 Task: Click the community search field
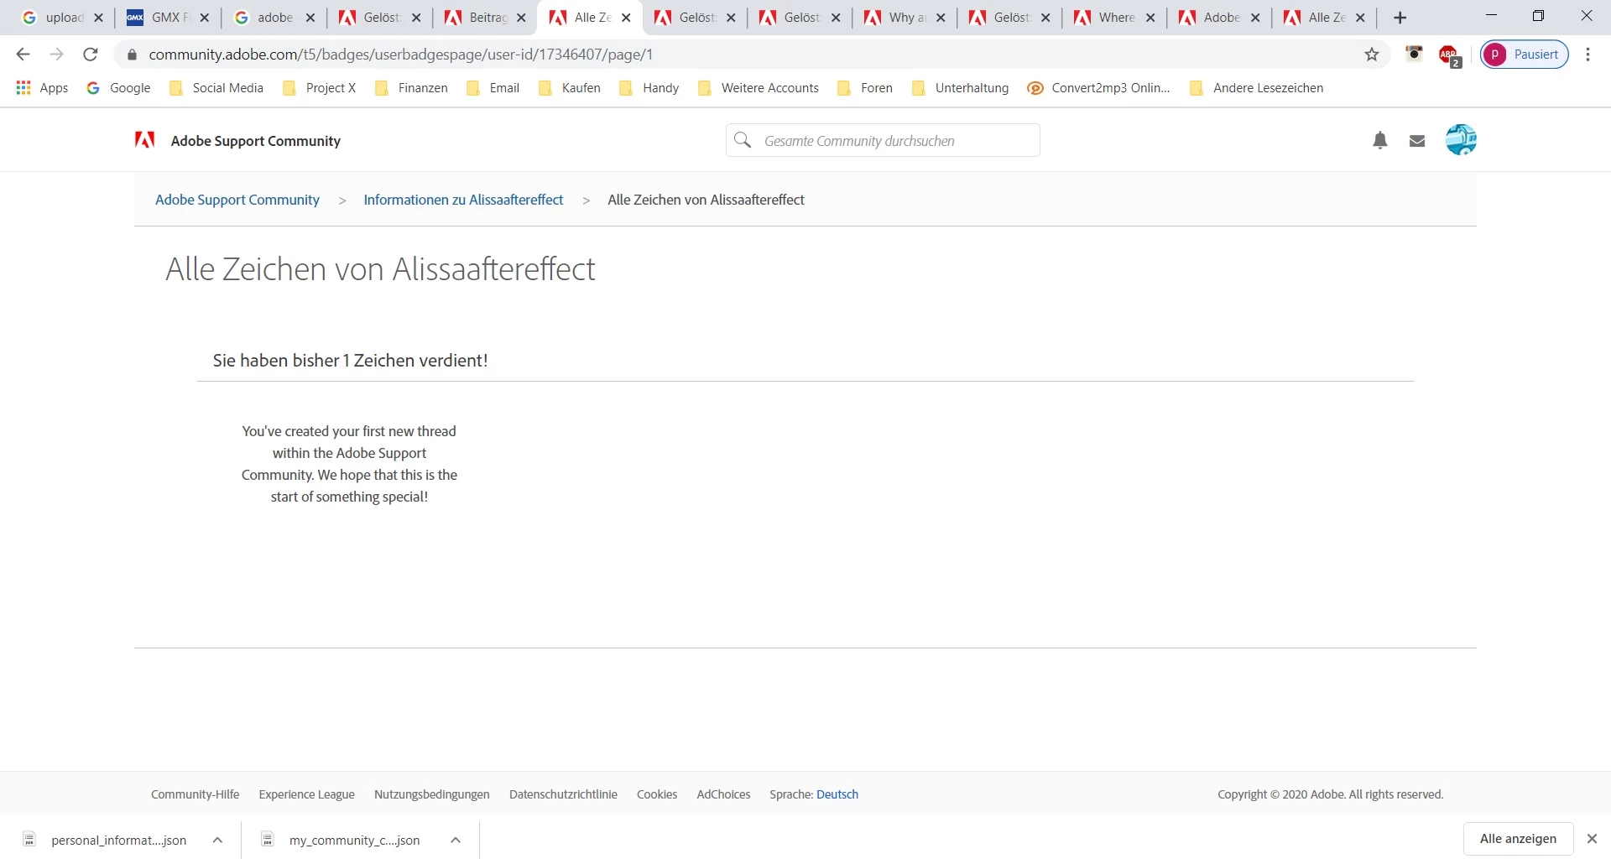[x=883, y=140]
